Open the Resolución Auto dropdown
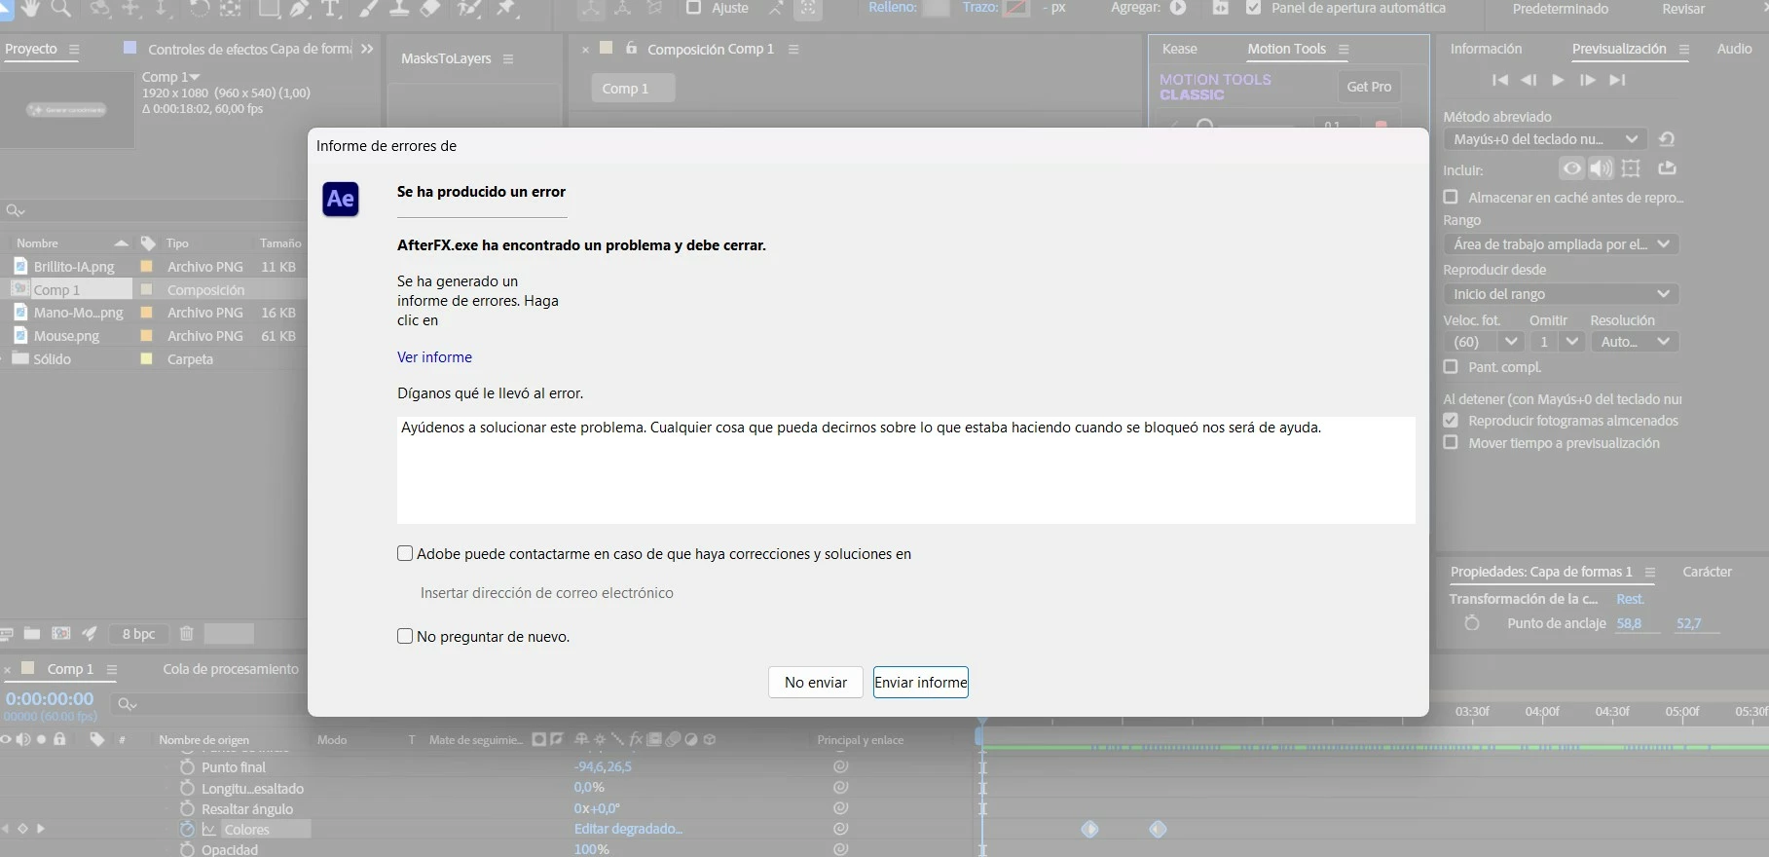This screenshot has height=857, width=1769. click(1635, 342)
